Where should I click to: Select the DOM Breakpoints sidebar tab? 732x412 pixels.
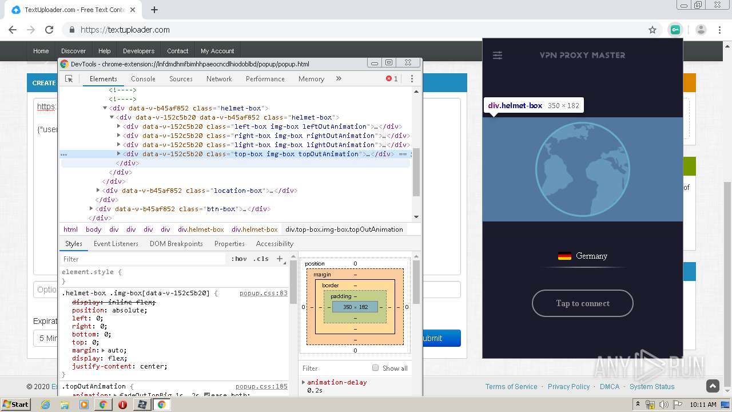coord(176,244)
